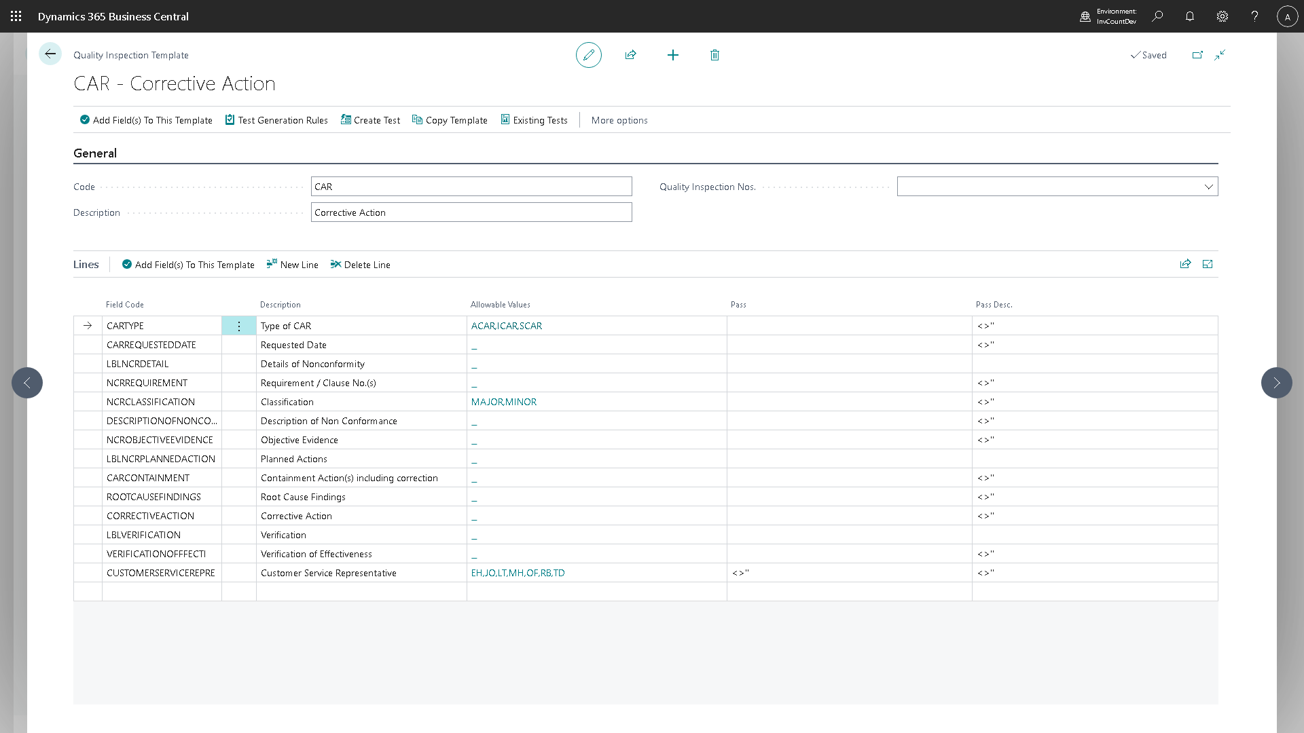This screenshot has height=733, width=1304.
Task: Open the app launcher waffle menu
Action: tap(16, 16)
